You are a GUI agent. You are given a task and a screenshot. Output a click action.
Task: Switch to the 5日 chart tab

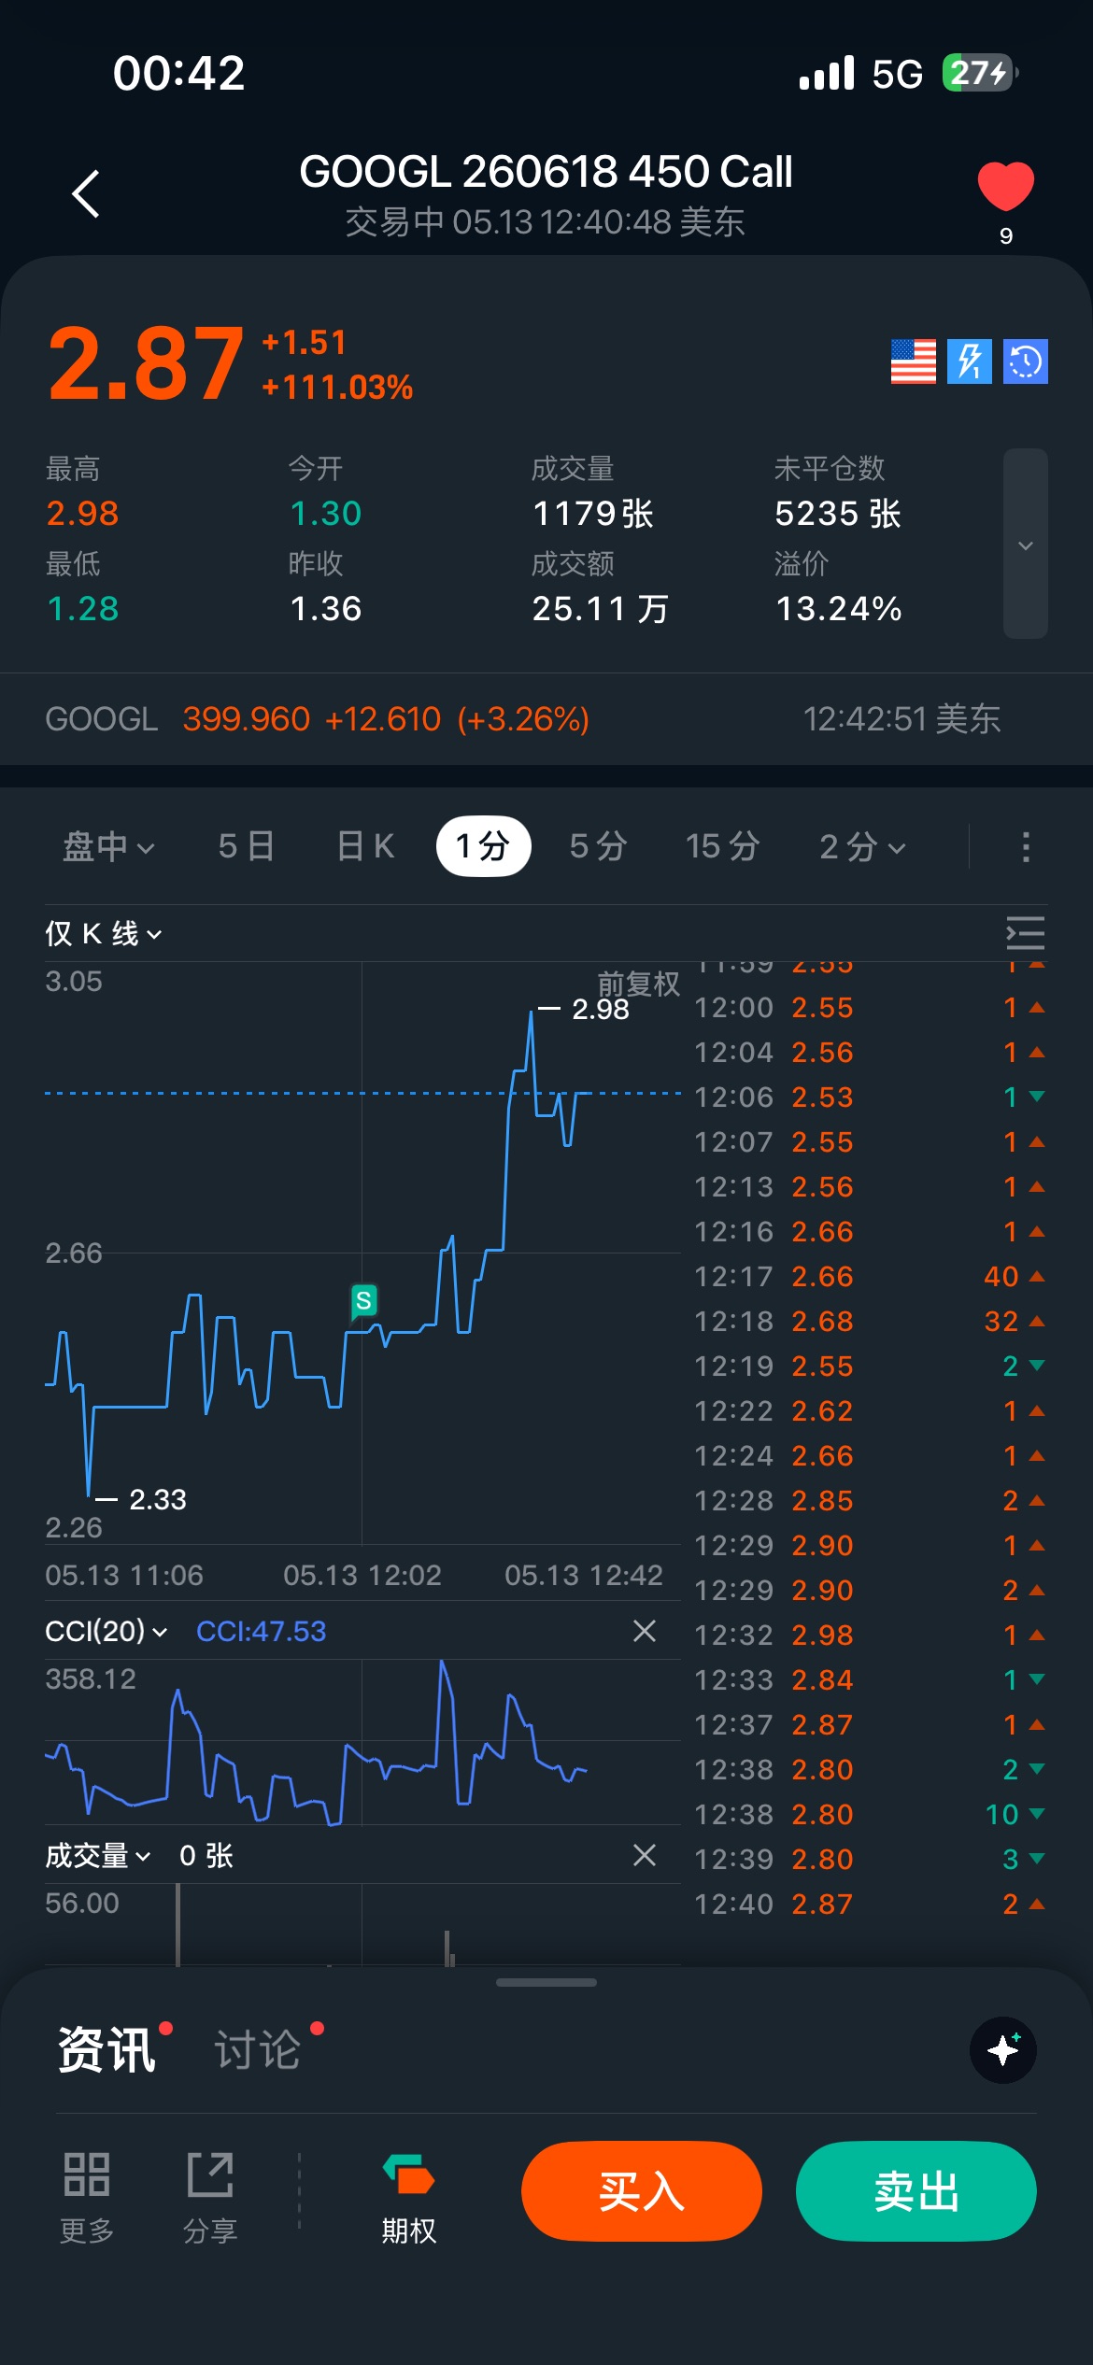(246, 847)
